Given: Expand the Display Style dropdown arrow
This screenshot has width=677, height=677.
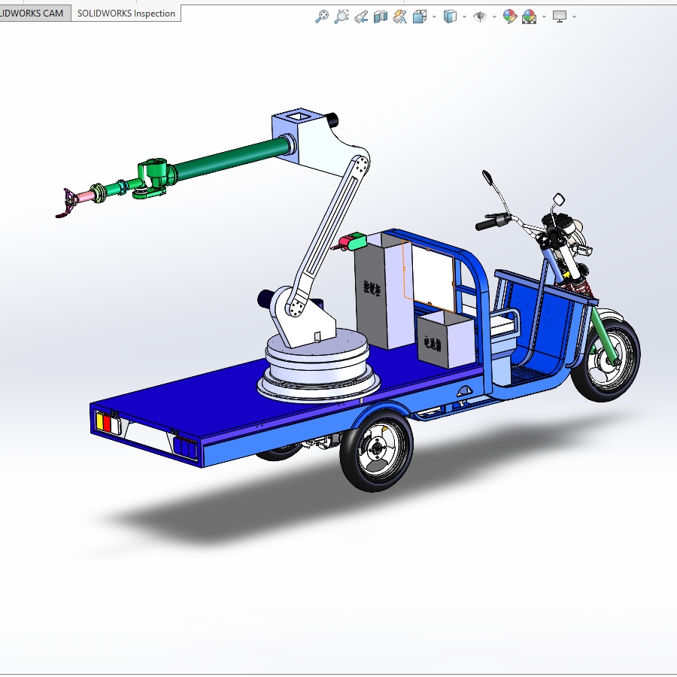Looking at the screenshot, I should (464, 17).
